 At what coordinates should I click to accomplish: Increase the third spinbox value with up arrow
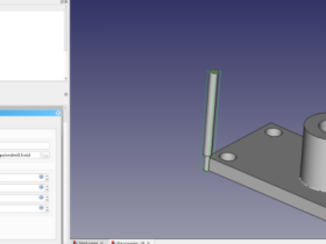click(47, 196)
